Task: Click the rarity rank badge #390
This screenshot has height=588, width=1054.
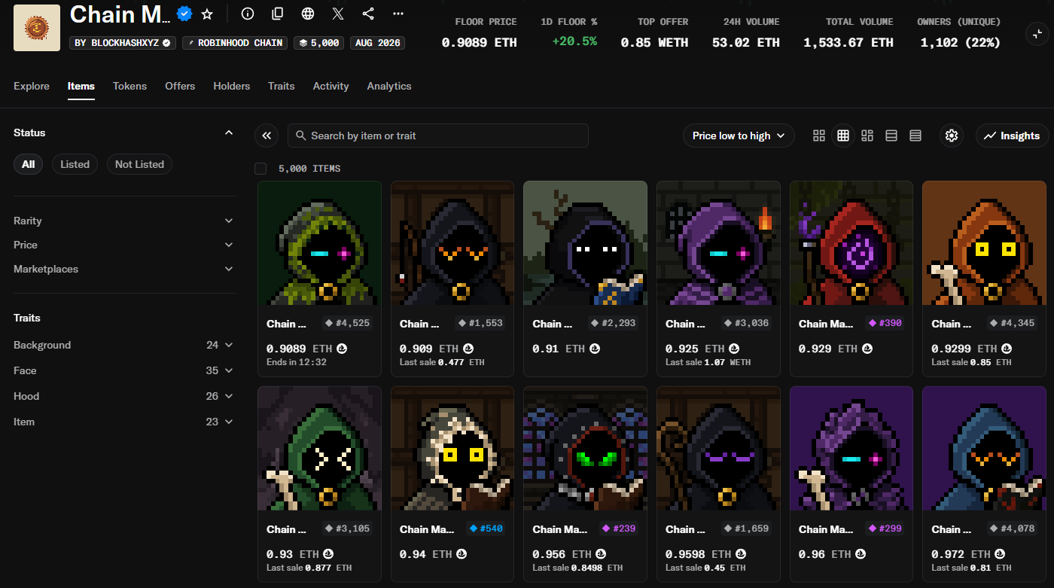Action: 885,323
